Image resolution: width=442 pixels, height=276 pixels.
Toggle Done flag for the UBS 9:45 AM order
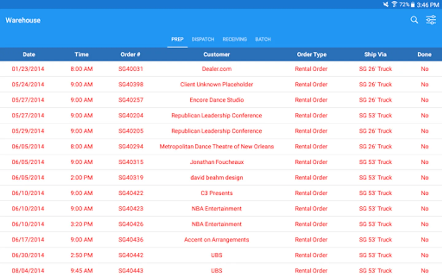[425, 270]
